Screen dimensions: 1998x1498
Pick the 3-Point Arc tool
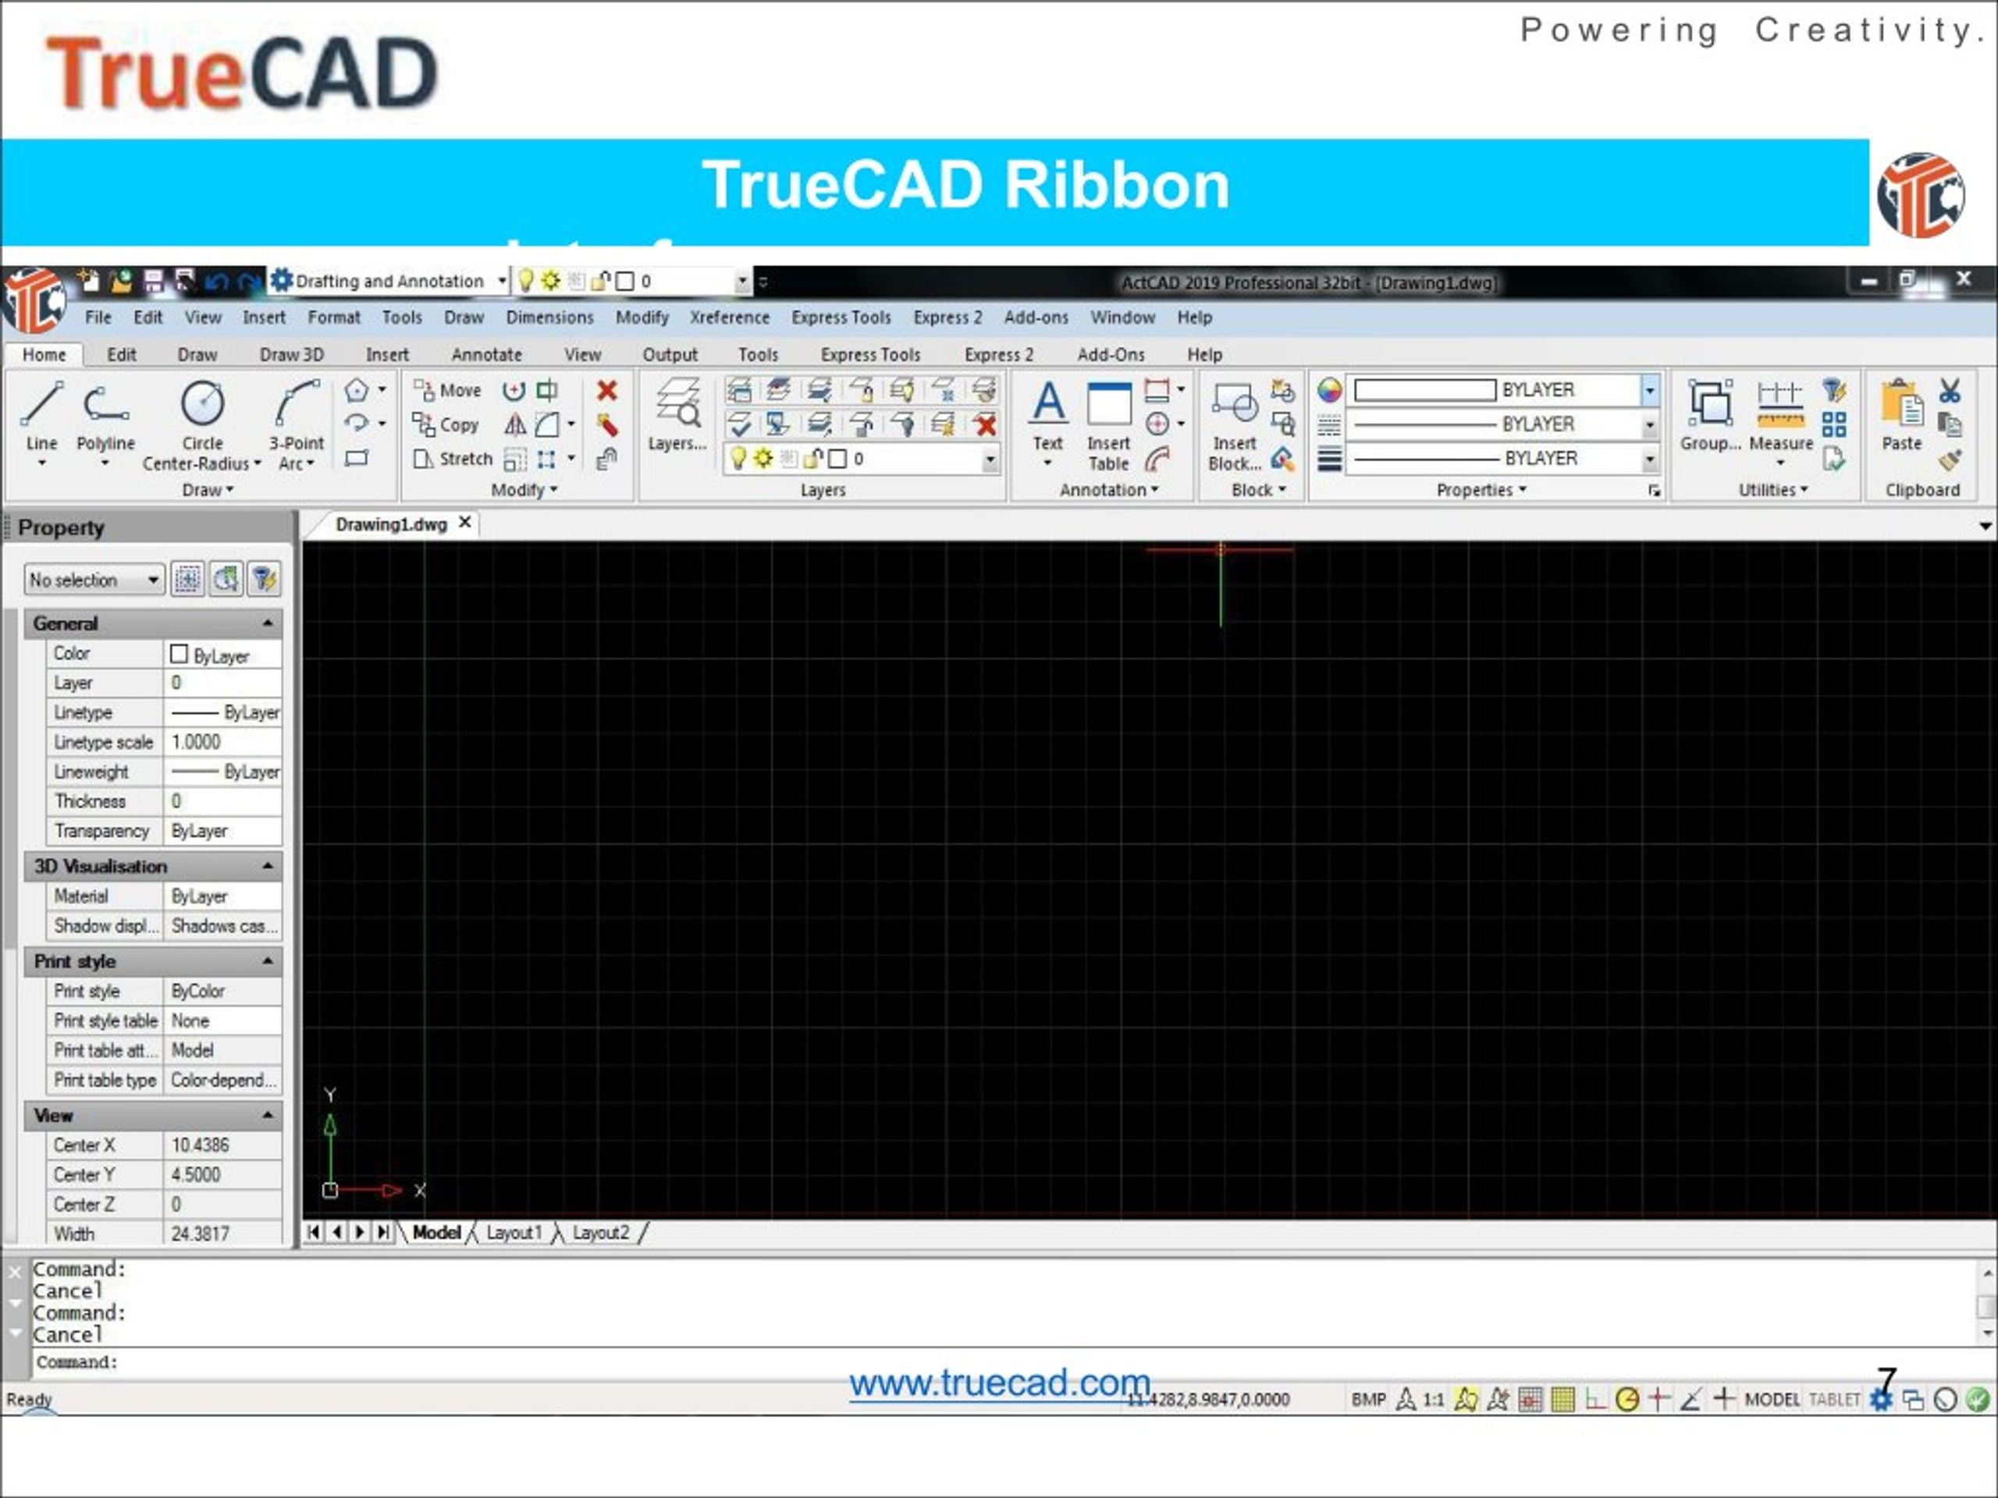[297, 424]
